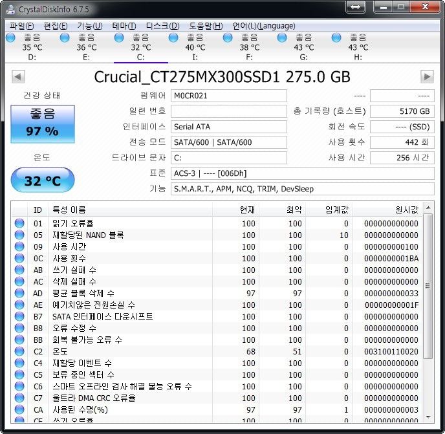
Task: Click status orb for B7 SATA 인터페이스 다운시프트
Action: 19,316
